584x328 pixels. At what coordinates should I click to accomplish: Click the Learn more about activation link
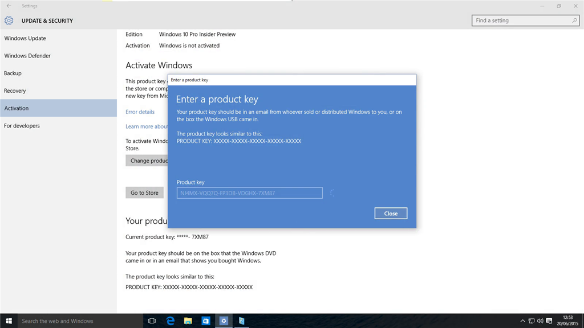point(147,126)
